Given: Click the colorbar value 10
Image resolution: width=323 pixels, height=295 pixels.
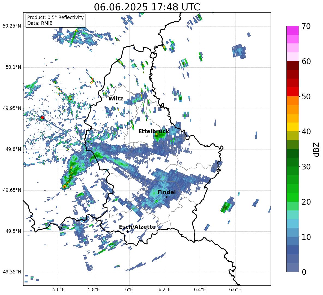Looking at the screenshot, I should pyautogui.click(x=306, y=237).
